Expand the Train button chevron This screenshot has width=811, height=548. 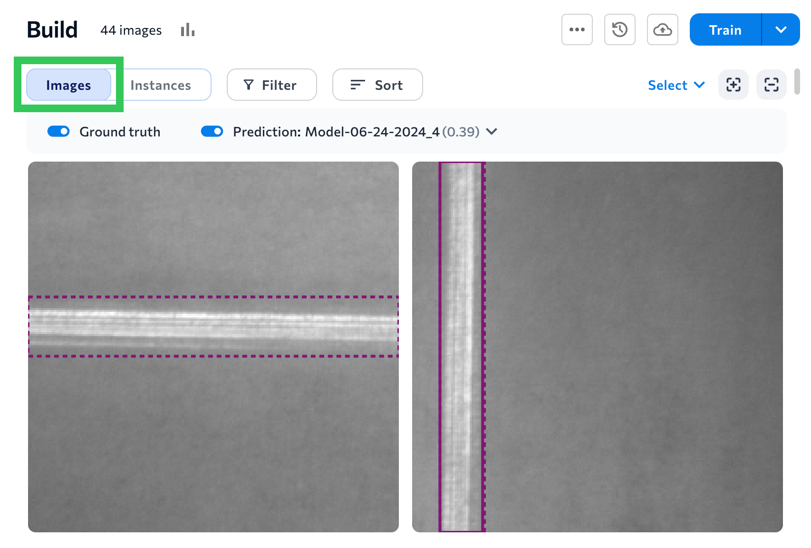click(780, 29)
